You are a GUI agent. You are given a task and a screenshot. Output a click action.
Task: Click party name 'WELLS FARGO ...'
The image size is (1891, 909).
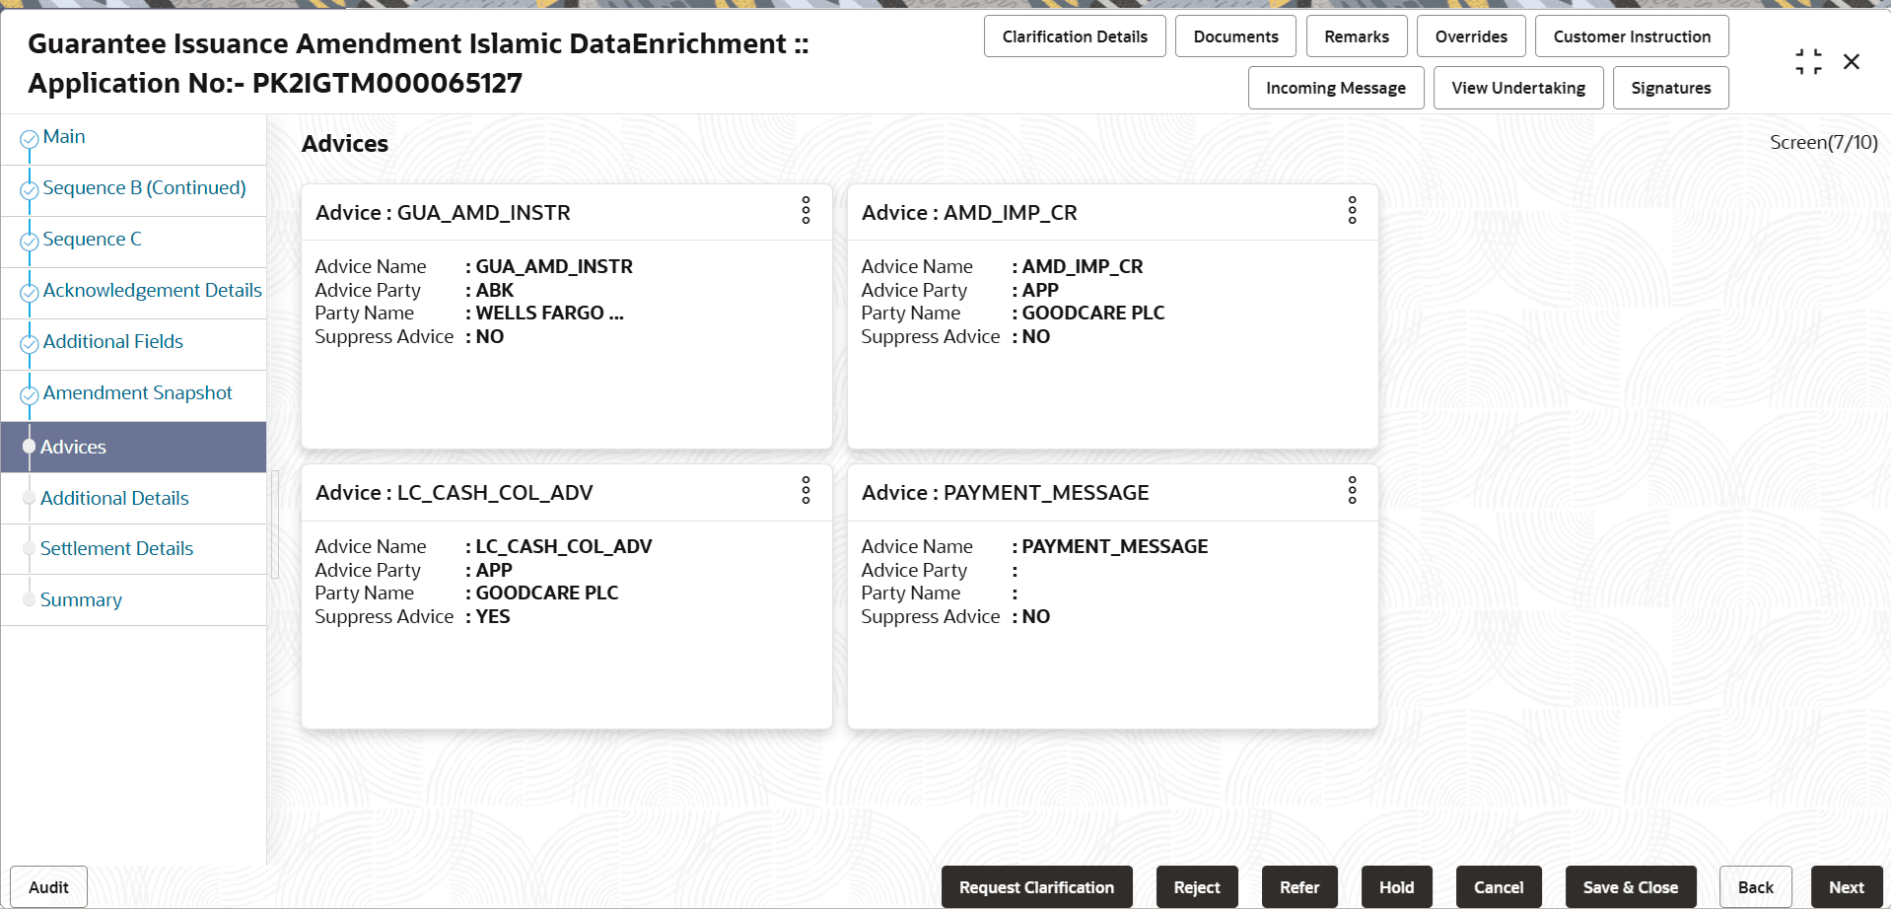click(x=549, y=314)
